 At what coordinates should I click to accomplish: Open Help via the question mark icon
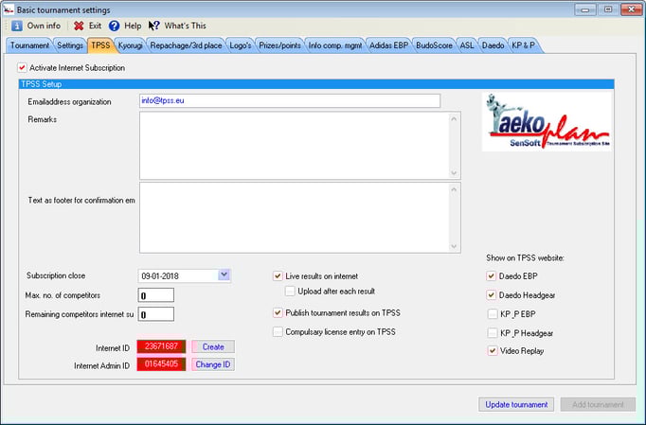pos(114,26)
